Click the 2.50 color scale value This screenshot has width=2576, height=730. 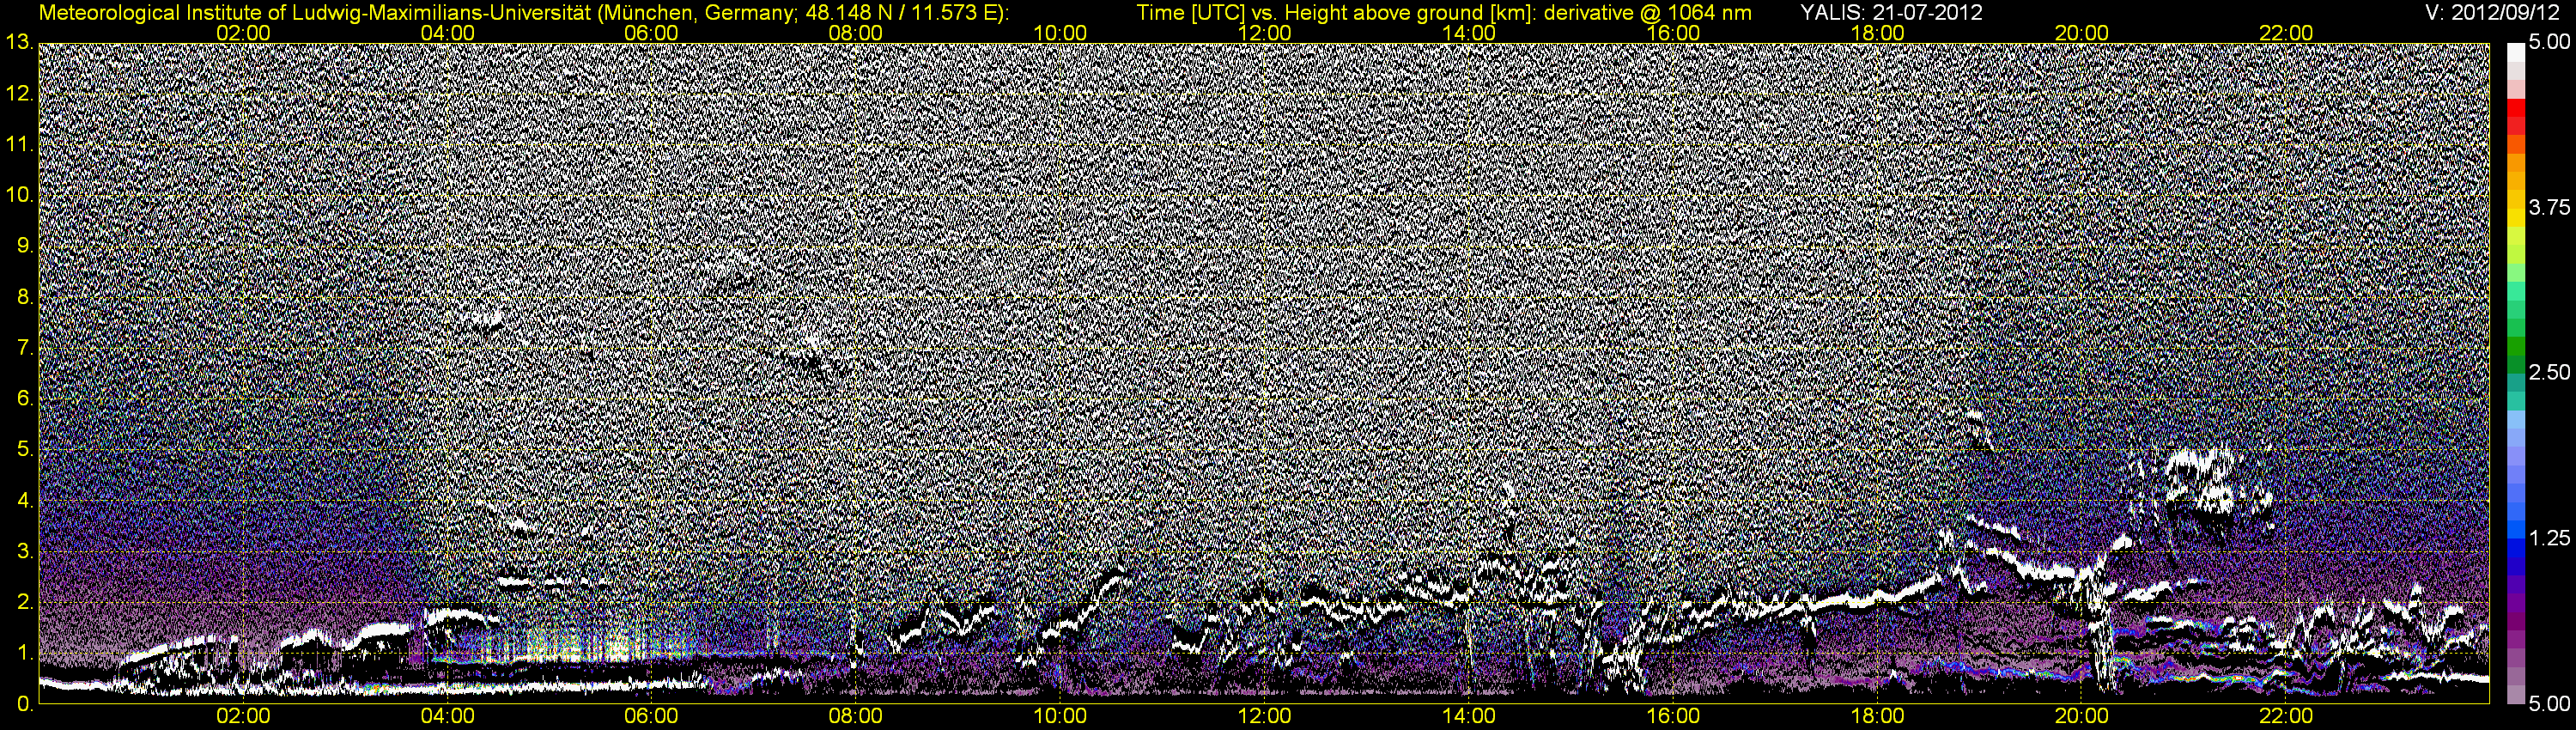2549,372
